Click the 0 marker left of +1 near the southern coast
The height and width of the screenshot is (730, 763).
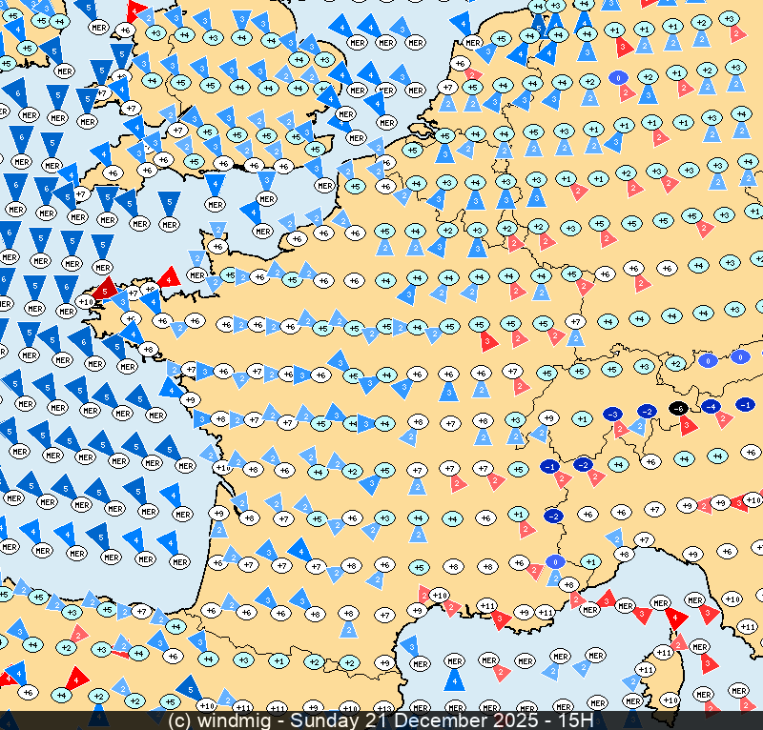[555, 562]
